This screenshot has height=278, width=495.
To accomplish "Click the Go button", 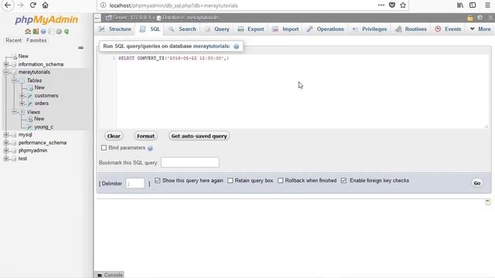I will (477, 183).
